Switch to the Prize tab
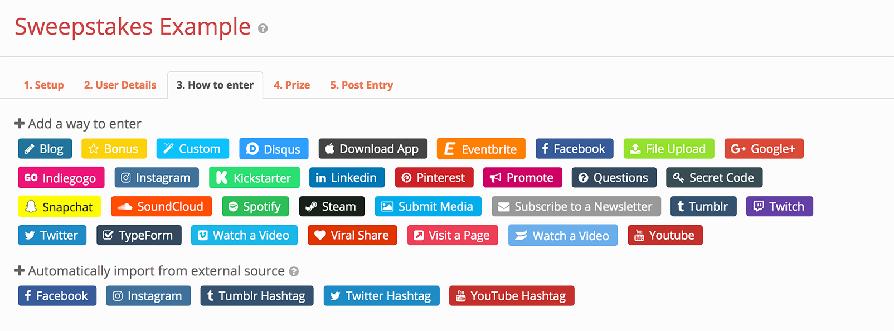Screen dimensions: 894x331 click(x=291, y=85)
